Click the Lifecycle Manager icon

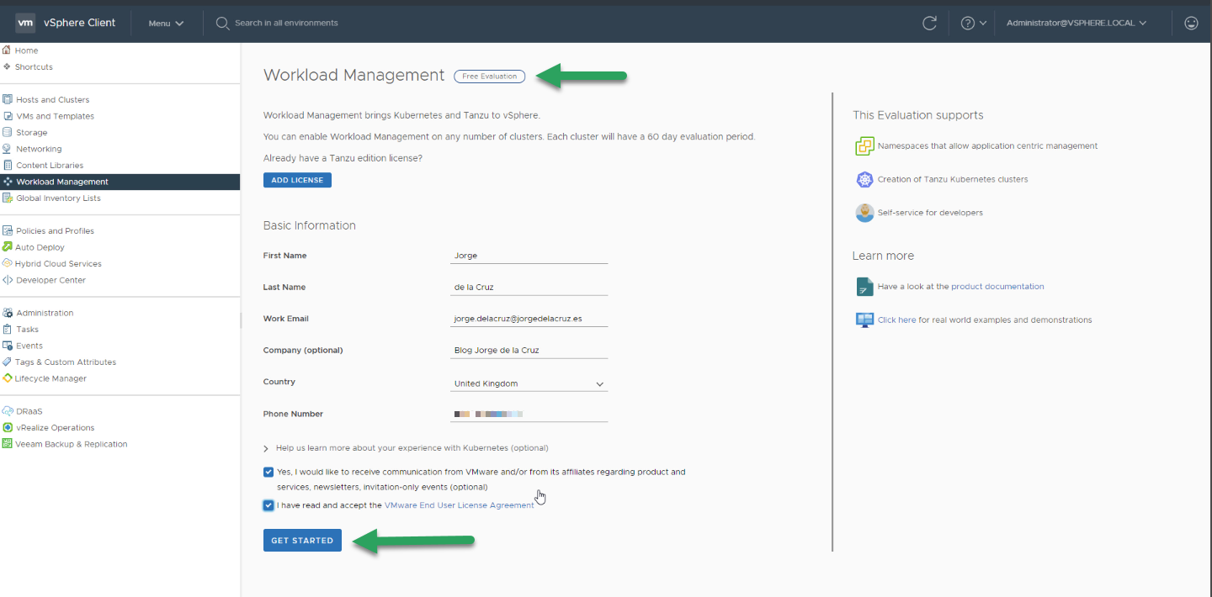[8, 378]
